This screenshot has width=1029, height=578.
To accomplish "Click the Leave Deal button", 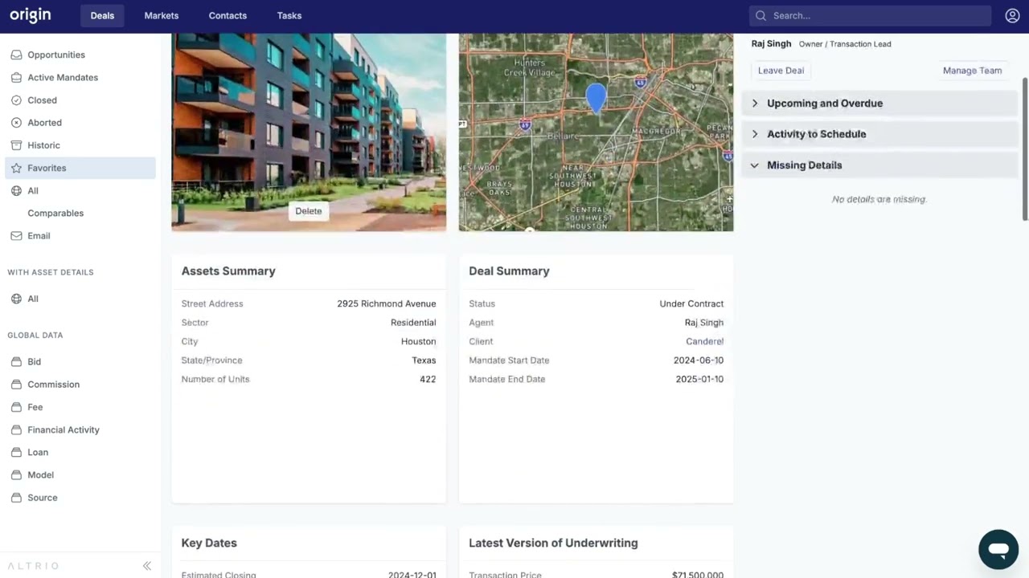I will [781, 71].
